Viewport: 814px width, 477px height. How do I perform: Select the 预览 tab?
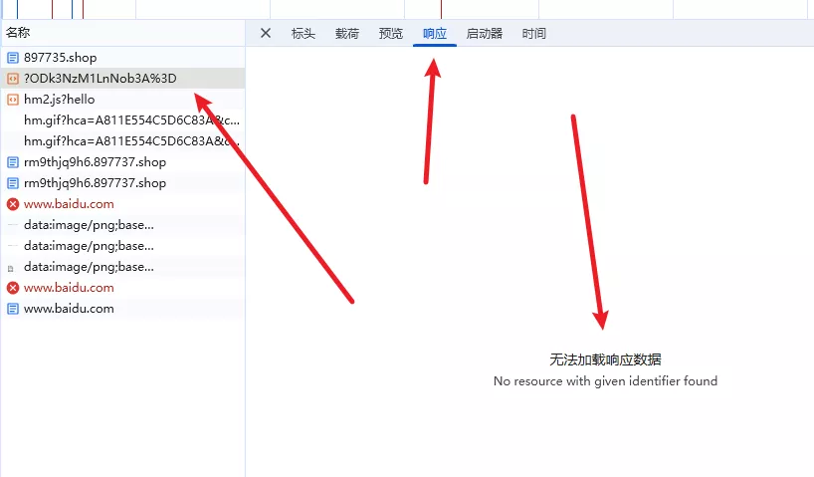click(391, 34)
